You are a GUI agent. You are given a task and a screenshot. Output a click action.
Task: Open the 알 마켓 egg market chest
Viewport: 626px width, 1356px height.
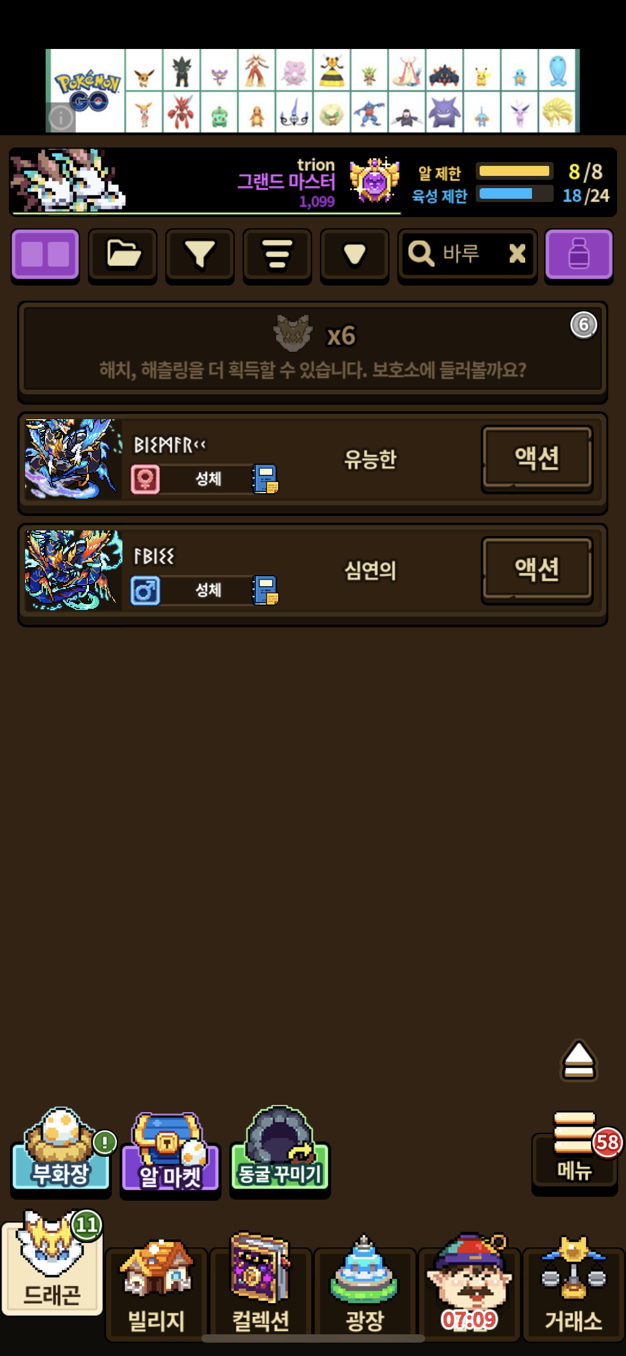point(170,1151)
